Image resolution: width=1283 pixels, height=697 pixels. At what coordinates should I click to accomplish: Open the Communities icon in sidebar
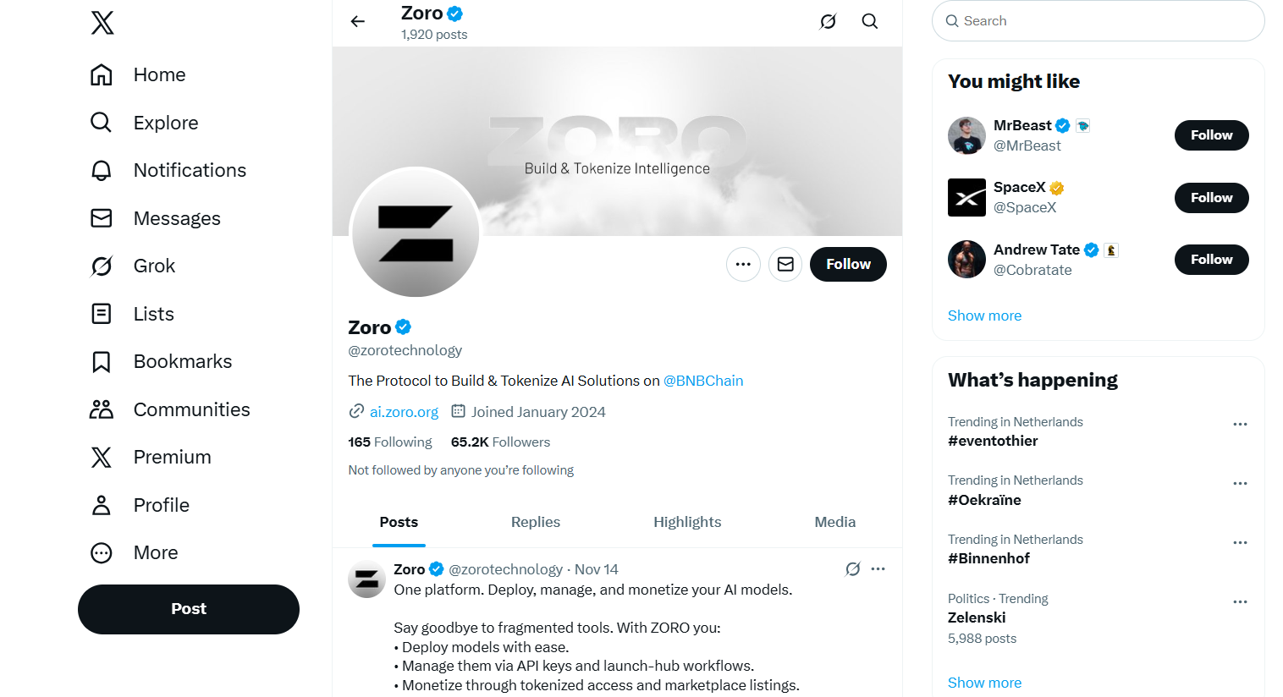tap(102, 410)
